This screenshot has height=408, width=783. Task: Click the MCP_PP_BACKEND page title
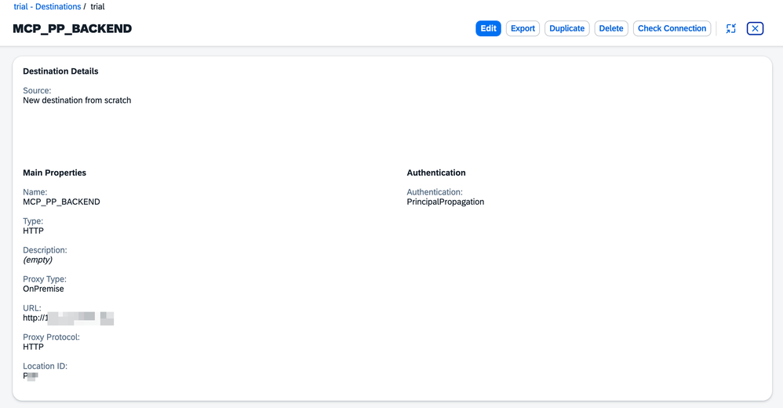(72, 28)
